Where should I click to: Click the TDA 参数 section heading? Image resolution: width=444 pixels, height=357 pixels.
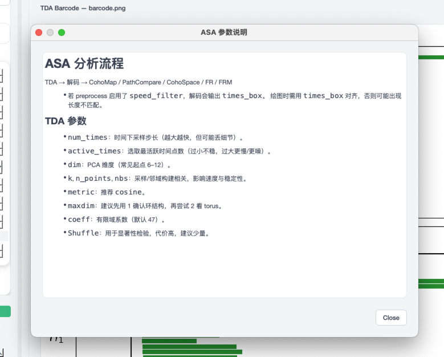pos(66,121)
